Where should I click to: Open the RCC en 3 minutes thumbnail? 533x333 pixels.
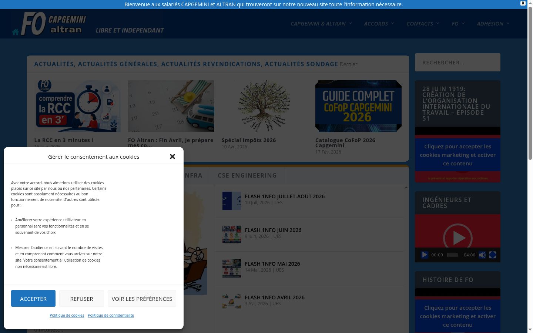pos(77,106)
